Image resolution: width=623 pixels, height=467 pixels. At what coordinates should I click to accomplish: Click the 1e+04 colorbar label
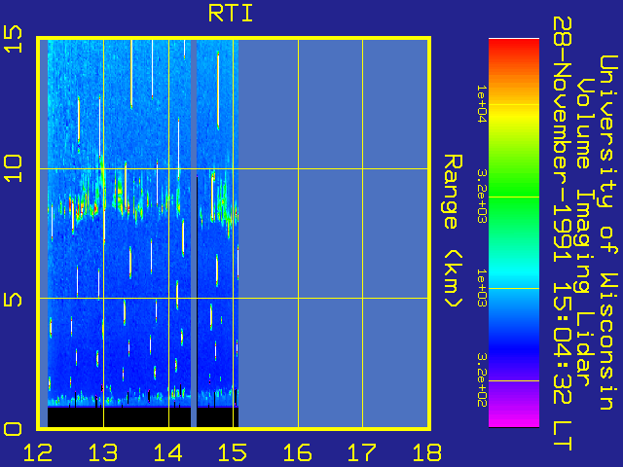(482, 104)
